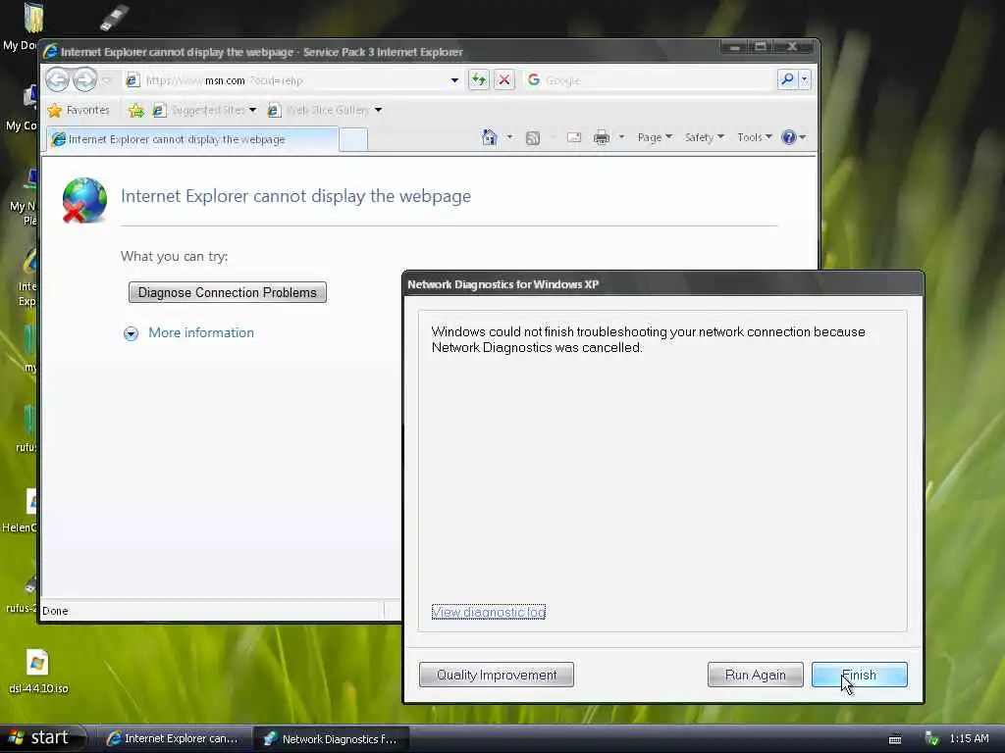Click the Refresh icon beside the address bar

(x=479, y=80)
